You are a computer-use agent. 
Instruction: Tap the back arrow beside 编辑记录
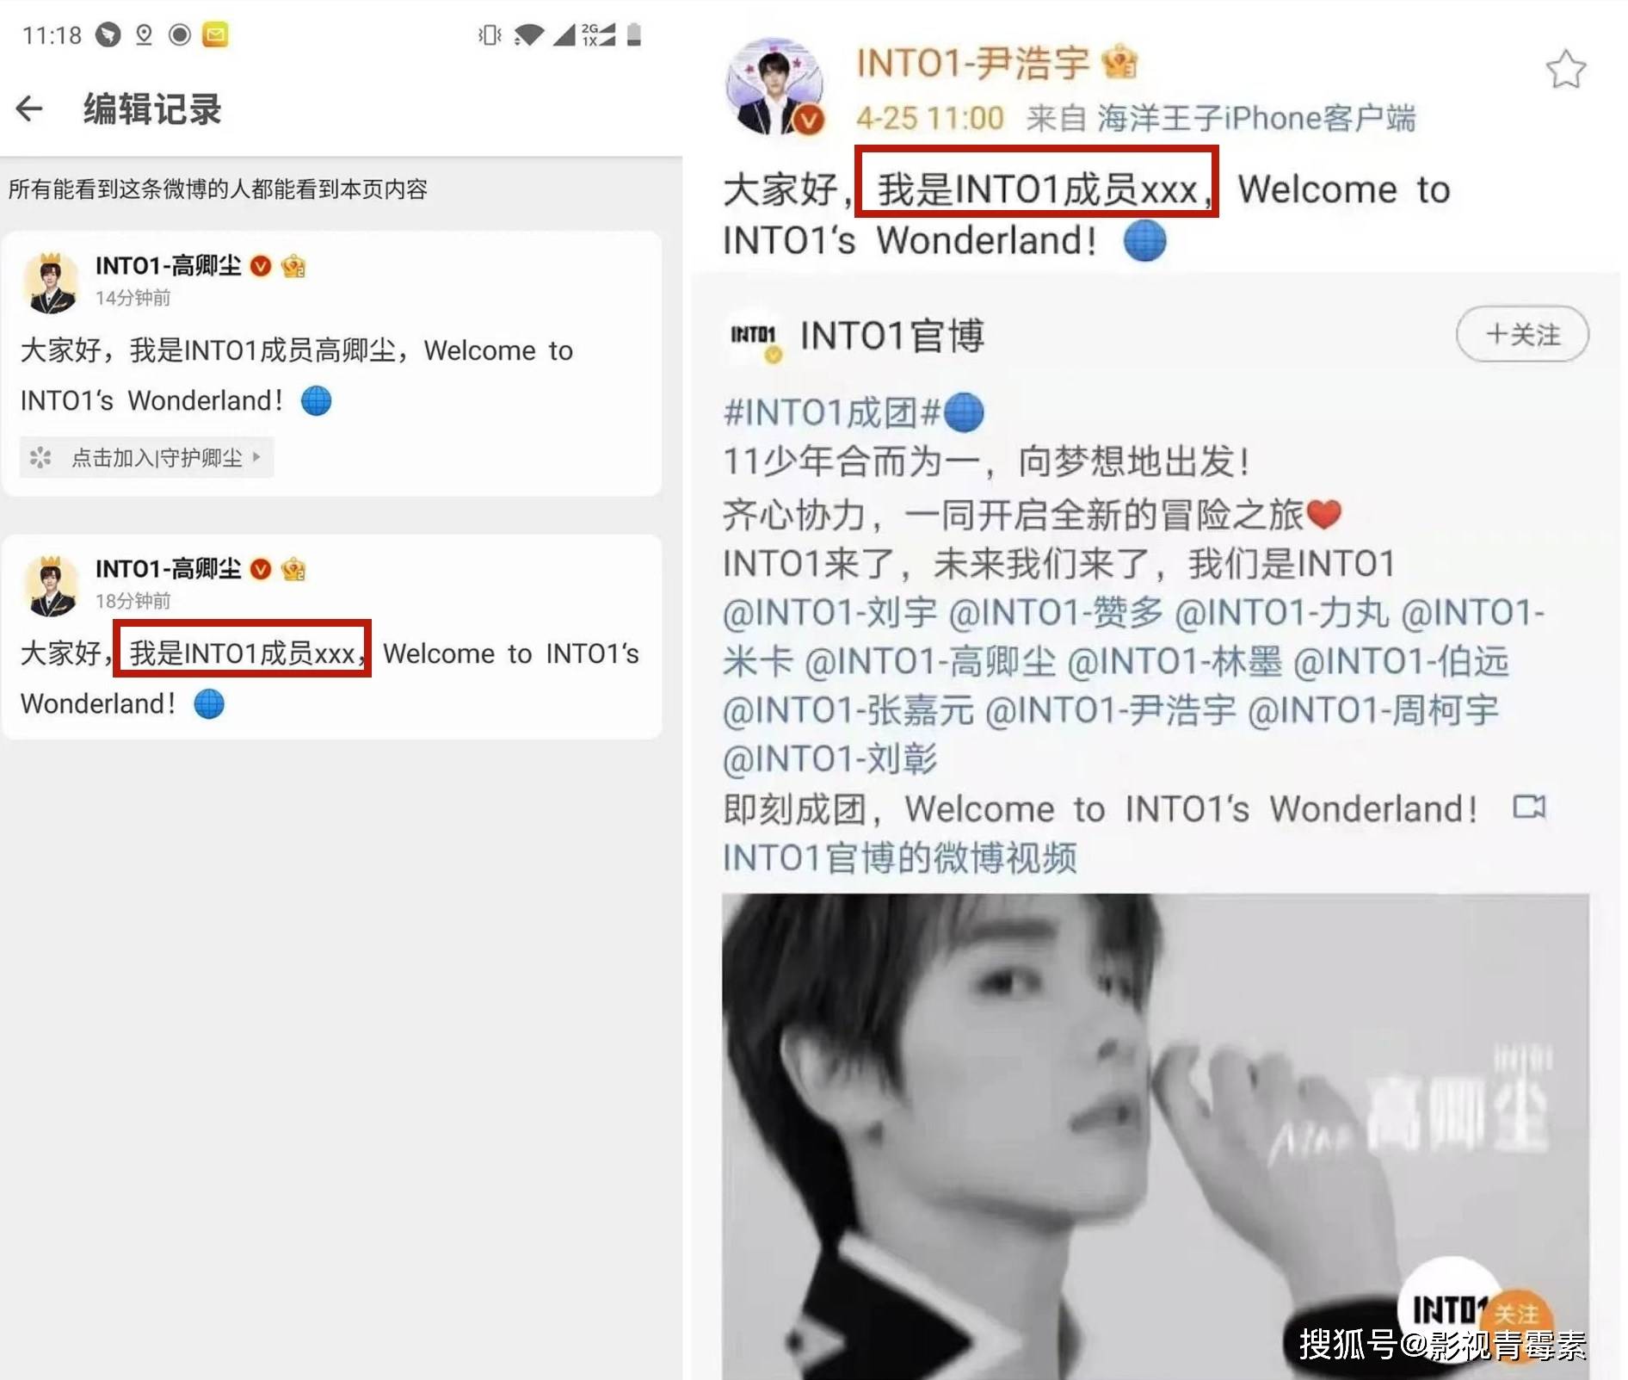pos(29,108)
